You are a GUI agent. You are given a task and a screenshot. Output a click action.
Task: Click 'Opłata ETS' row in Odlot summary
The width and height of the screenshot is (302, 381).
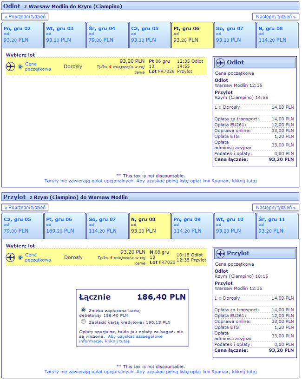coord(254,137)
